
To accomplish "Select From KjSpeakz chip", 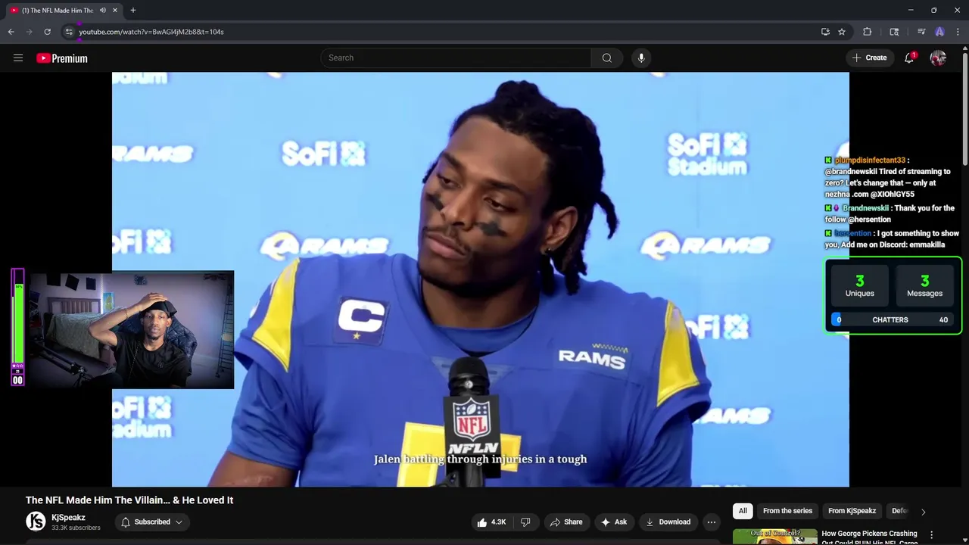I will (852, 511).
